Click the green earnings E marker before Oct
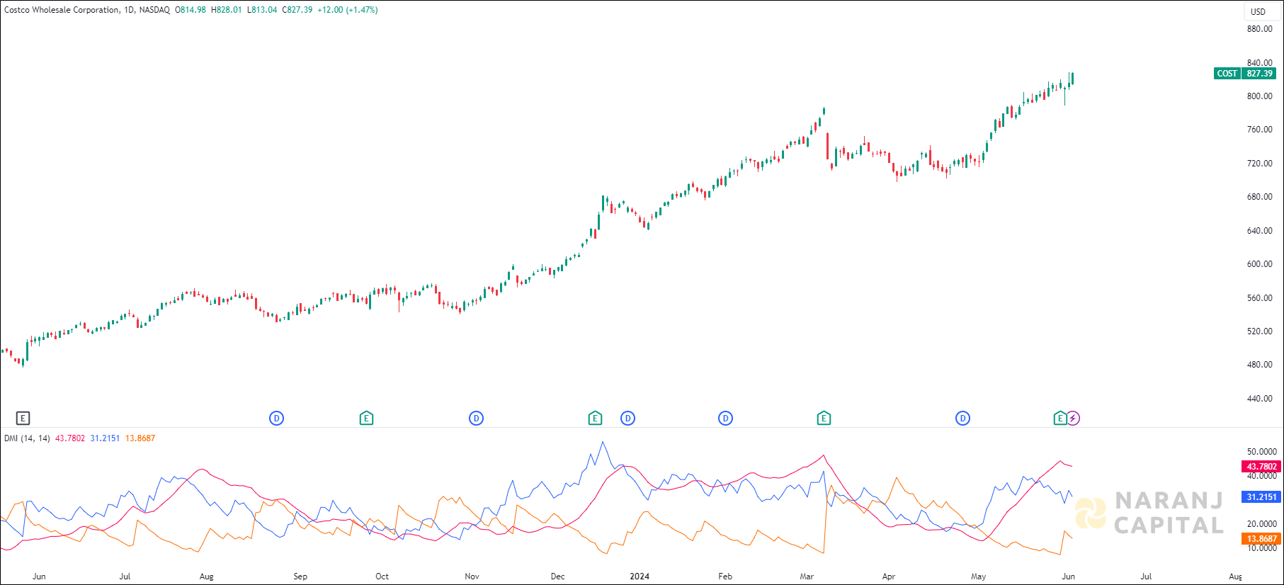Screen dimensions: 1284x585 (x=366, y=419)
